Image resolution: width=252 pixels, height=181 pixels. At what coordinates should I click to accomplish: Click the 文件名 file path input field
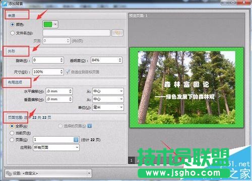77,33
